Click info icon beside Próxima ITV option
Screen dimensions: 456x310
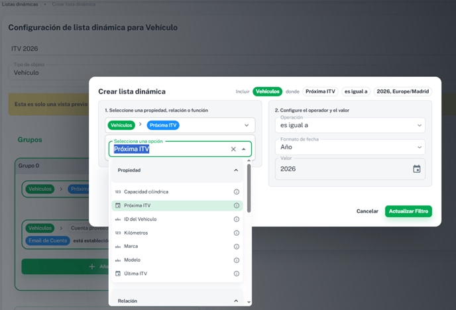237,205
